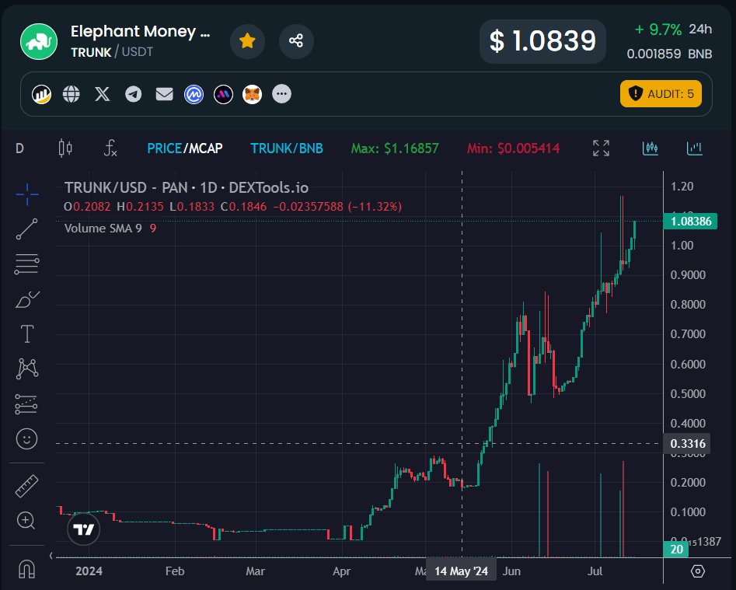Screen dimensions: 736x590
Task: Click the TRUNK/USD chart title legend
Action: pos(187,188)
